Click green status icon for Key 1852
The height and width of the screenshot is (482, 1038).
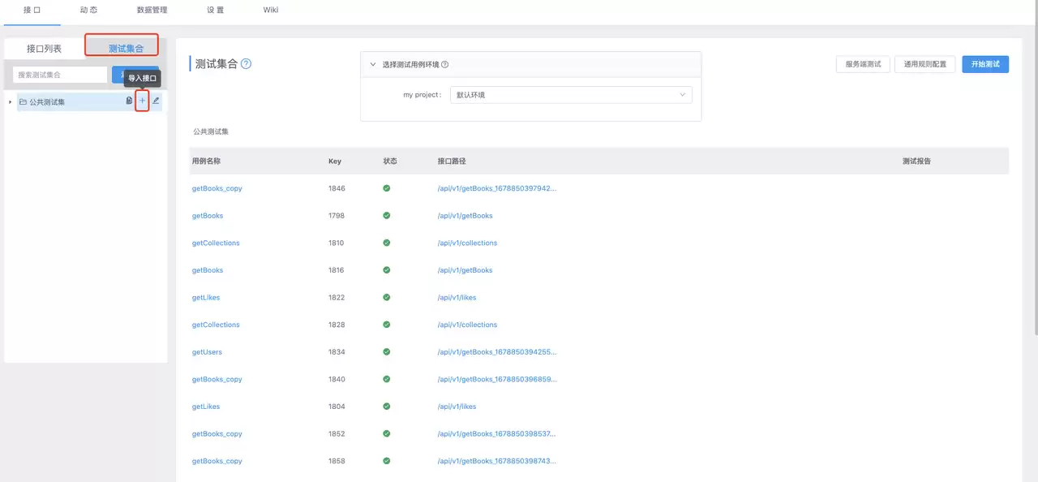tap(386, 434)
